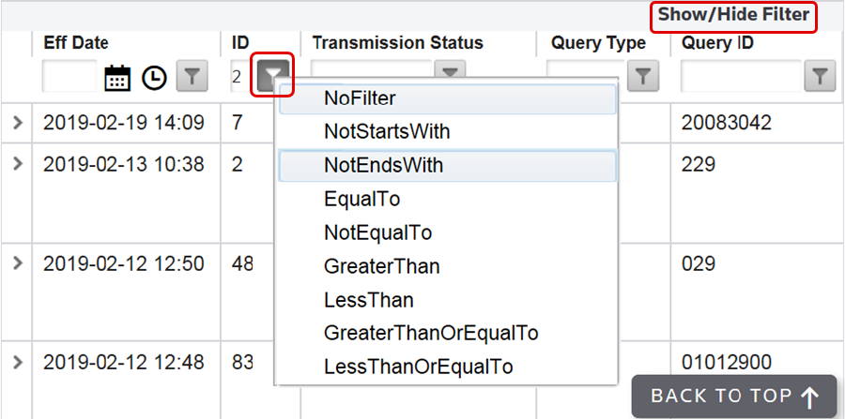Click the Query ID filter text box
This screenshot has width=845, height=419.
[x=741, y=77]
